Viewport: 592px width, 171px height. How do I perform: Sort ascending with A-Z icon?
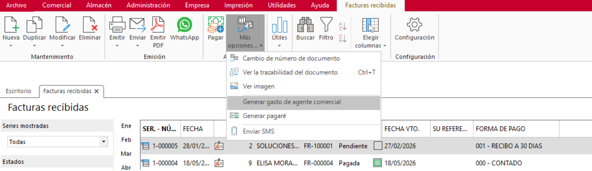click(343, 26)
